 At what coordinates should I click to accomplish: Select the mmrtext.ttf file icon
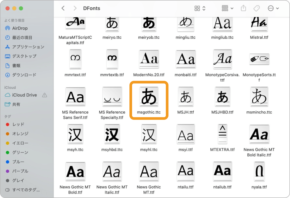click(x=75, y=59)
